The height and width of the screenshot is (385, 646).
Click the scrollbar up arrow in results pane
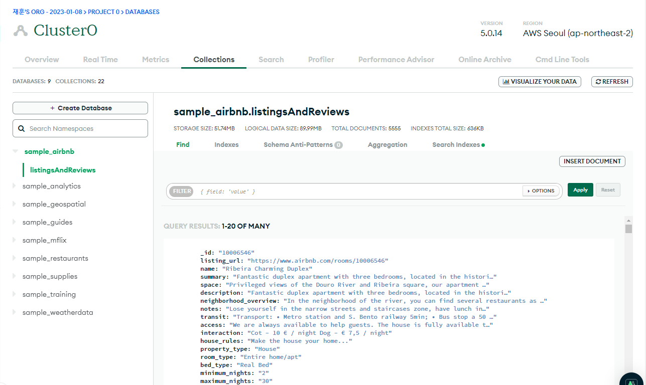pos(628,220)
